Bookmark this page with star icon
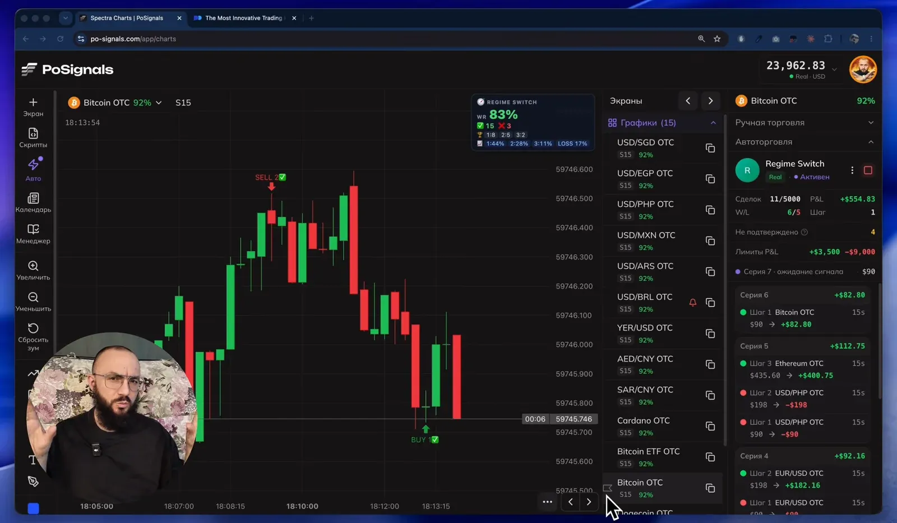Viewport: 897px width, 523px height. coord(717,39)
